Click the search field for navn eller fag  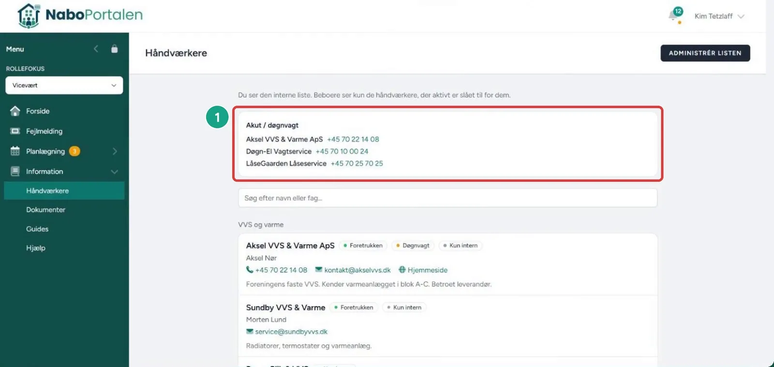click(x=448, y=198)
